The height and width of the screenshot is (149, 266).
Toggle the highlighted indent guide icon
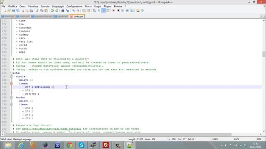point(103,11)
